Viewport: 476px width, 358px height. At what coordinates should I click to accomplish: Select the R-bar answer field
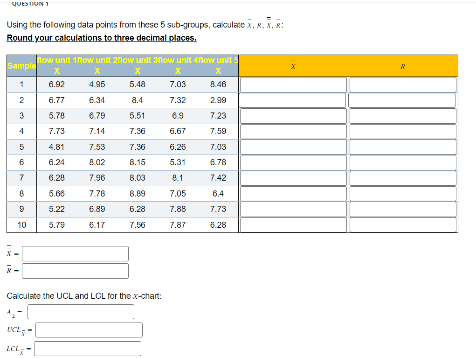pos(75,271)
